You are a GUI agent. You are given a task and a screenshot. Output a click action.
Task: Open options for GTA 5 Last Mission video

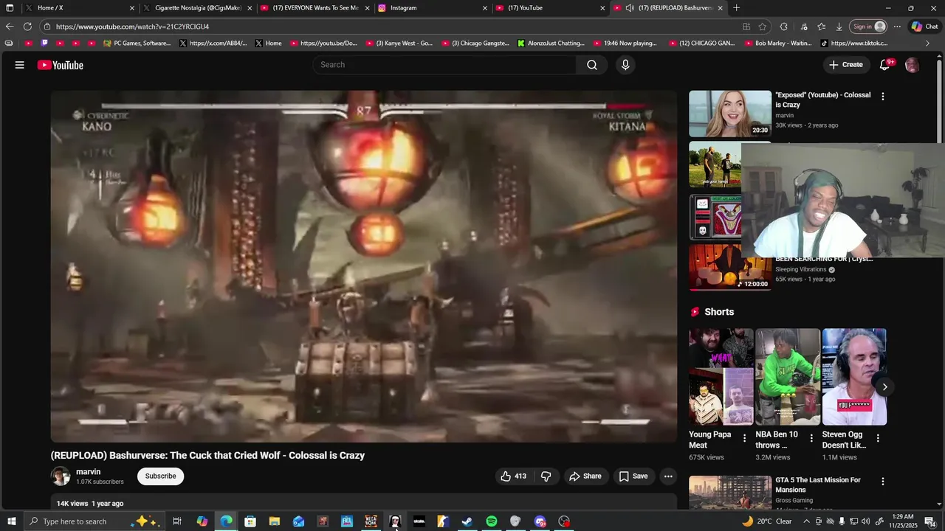pos(882,481)
